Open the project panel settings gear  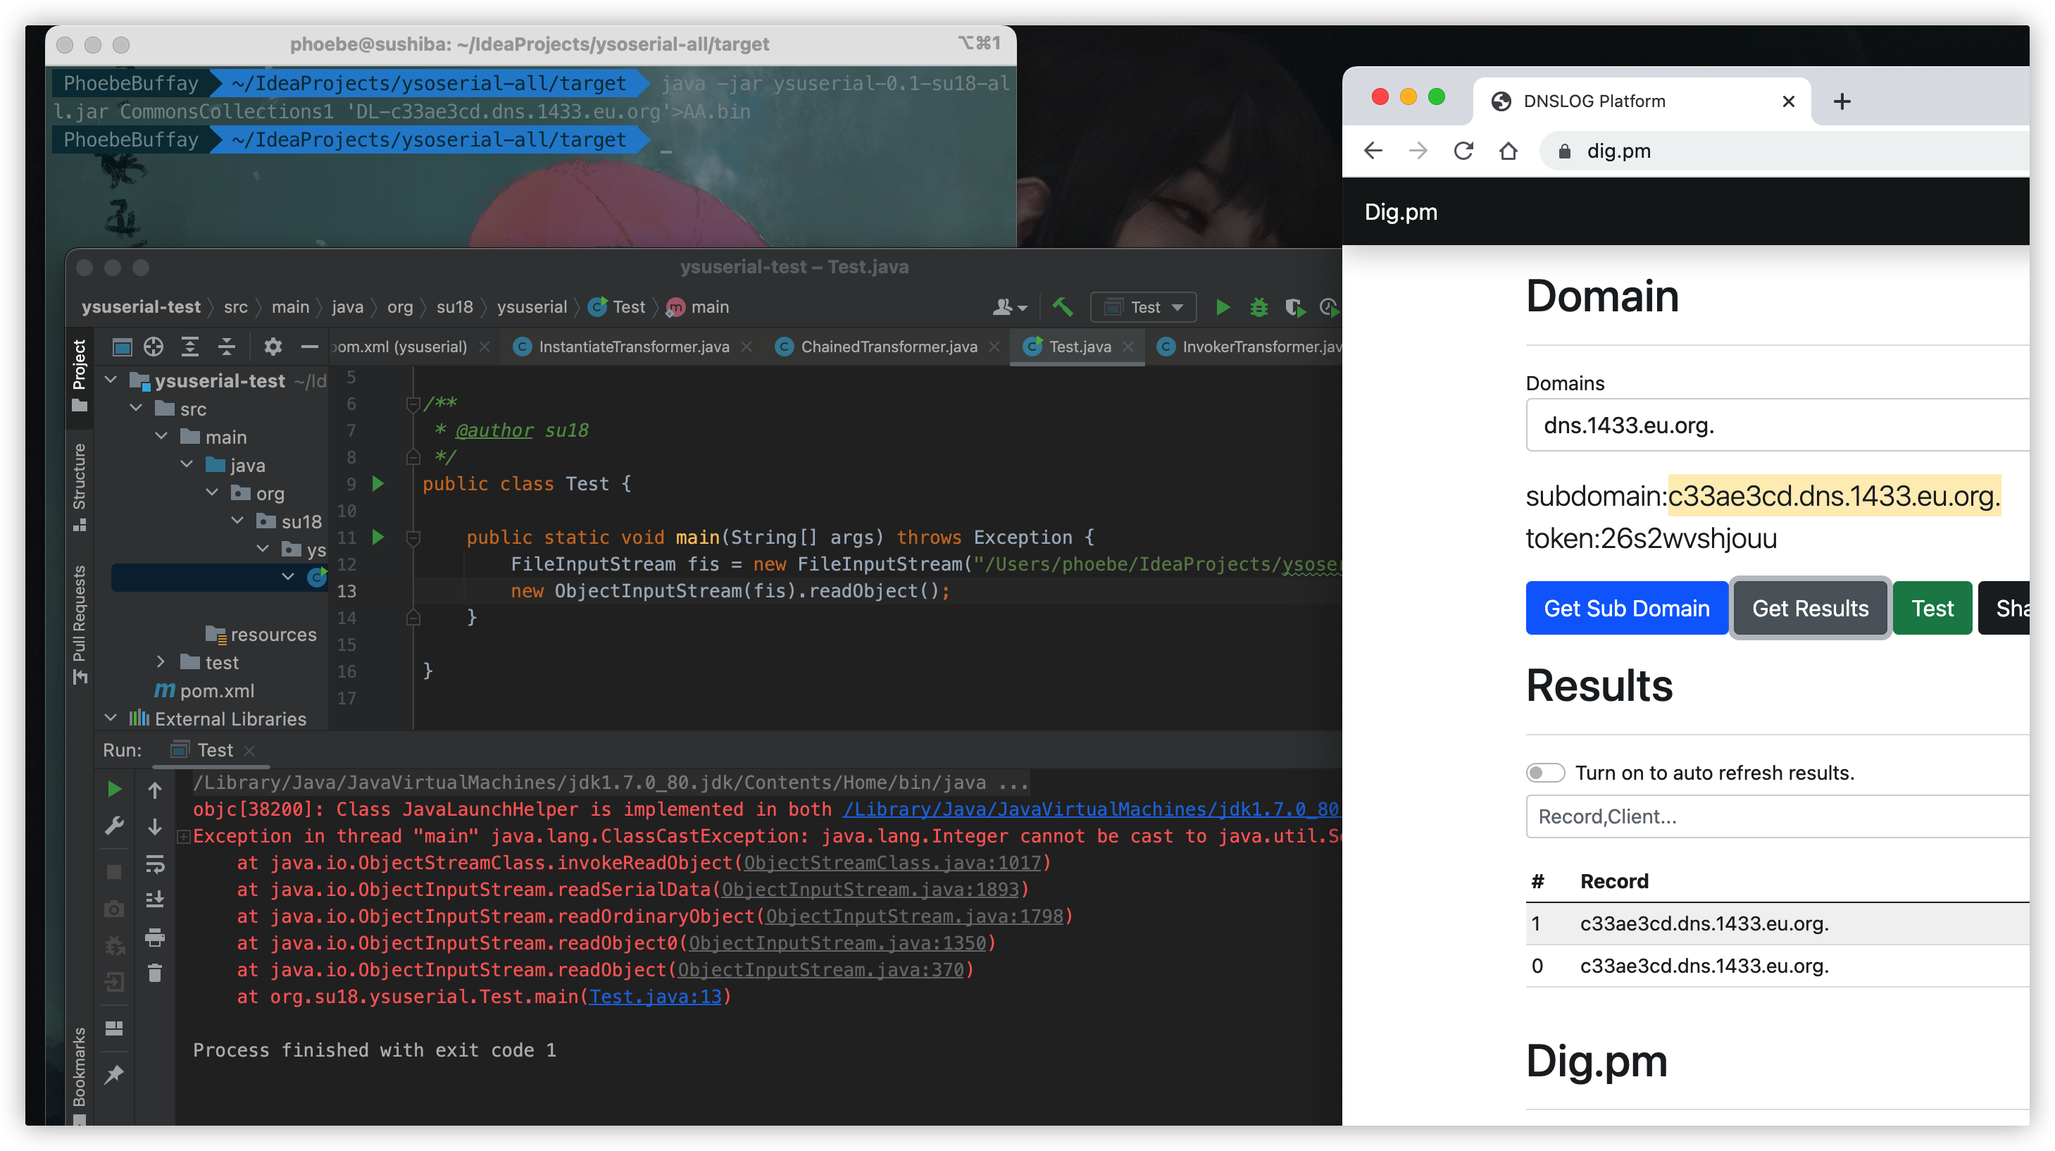(273, 347)
